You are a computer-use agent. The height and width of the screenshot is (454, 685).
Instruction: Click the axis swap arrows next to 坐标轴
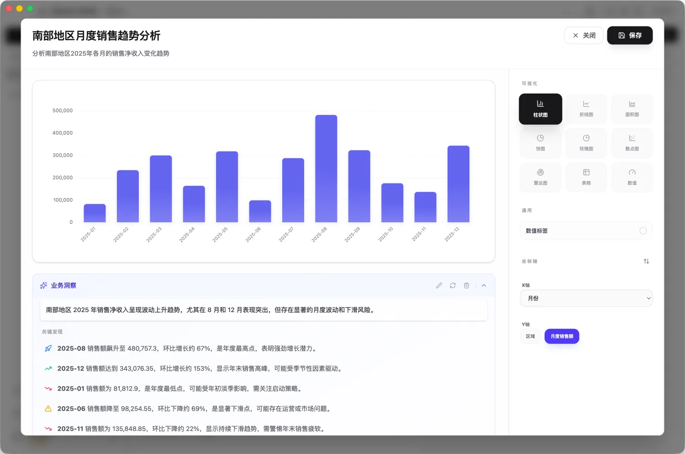[x=646, y=261]
